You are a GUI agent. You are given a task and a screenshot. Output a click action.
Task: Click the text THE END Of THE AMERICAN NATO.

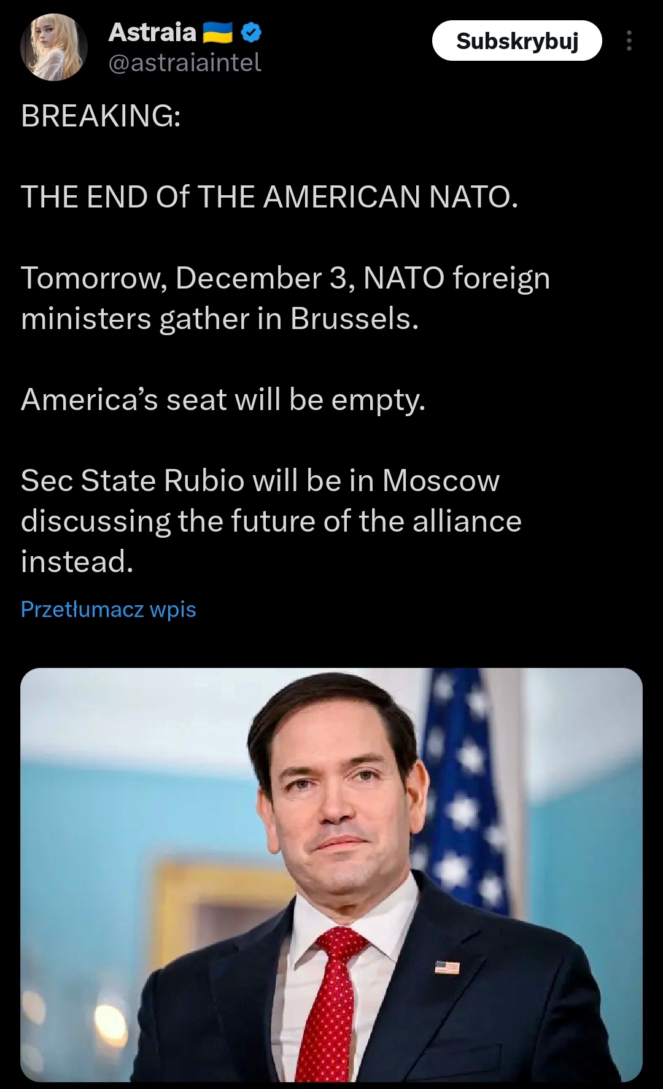(x=269, y=197)
